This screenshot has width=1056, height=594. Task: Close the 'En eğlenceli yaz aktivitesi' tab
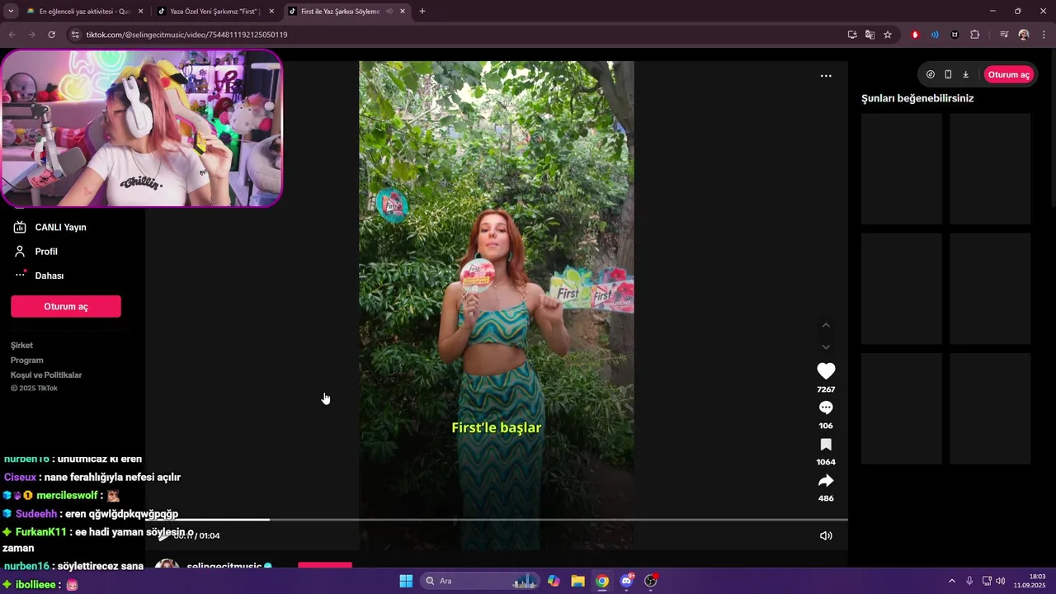(x=141, y=12)
